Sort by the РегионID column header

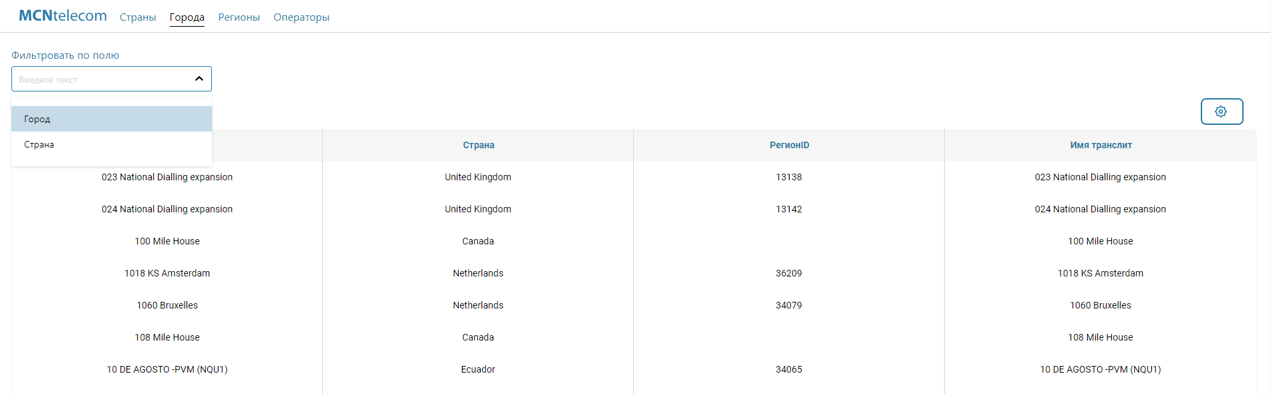789,145
